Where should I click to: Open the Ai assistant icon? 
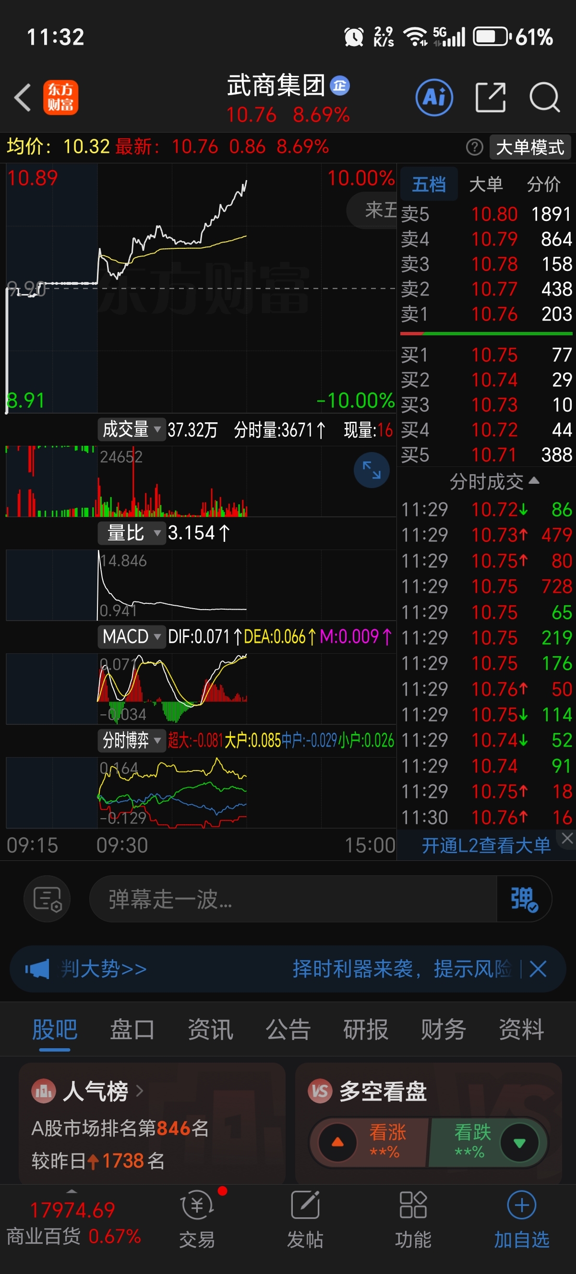(434, 97)
